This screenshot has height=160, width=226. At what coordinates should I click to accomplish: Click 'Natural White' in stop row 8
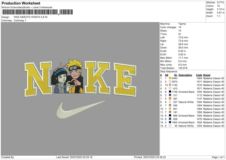(186, 102)
